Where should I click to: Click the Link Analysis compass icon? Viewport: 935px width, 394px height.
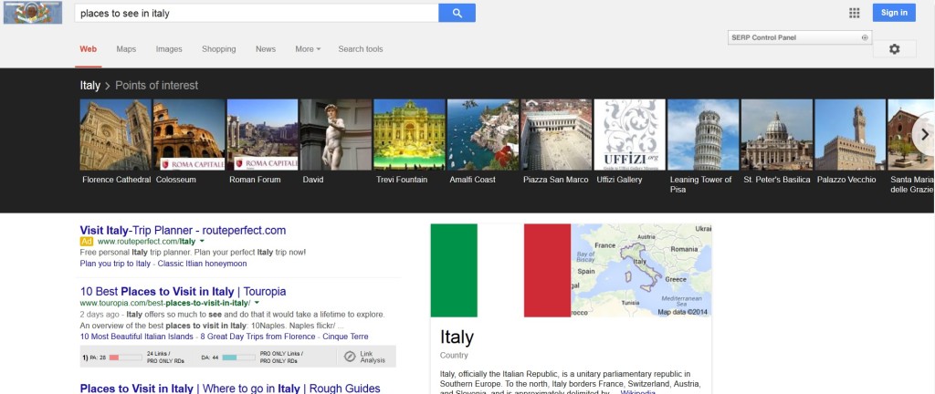click(350, 357)
